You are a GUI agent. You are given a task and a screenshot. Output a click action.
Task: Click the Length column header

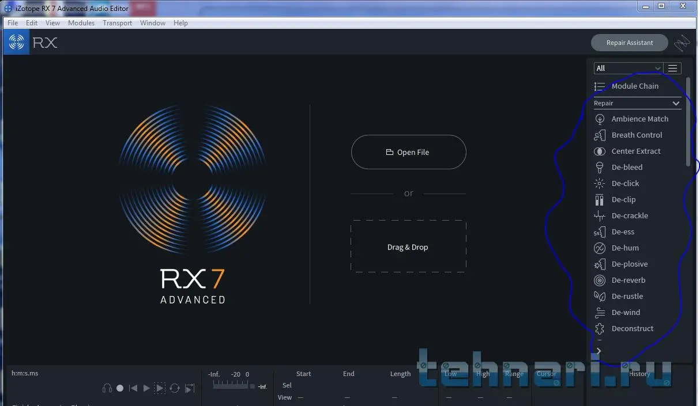(x=400, y=374)
